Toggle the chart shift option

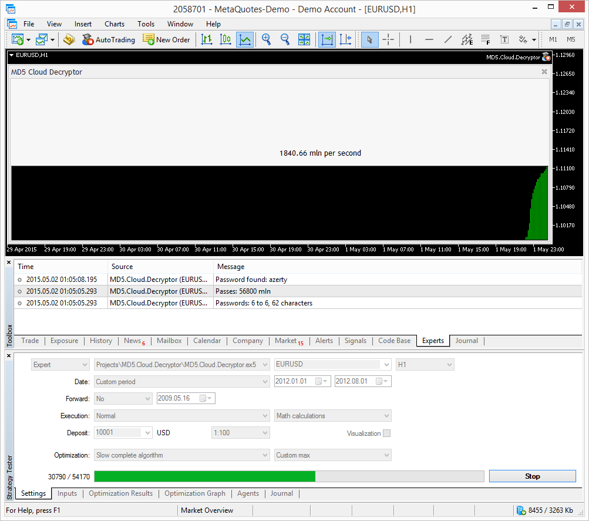point(345,39)
